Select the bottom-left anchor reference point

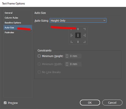72,42
